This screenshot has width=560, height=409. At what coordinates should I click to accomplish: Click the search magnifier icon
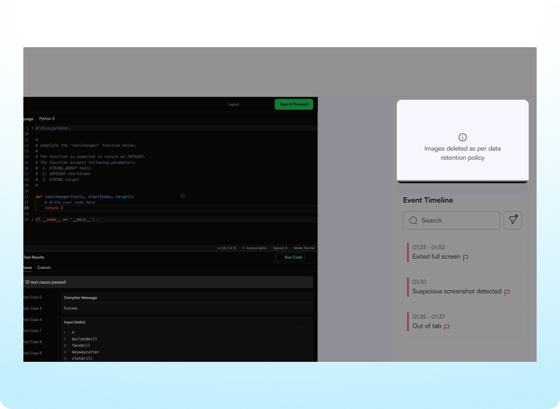point(413,220)
